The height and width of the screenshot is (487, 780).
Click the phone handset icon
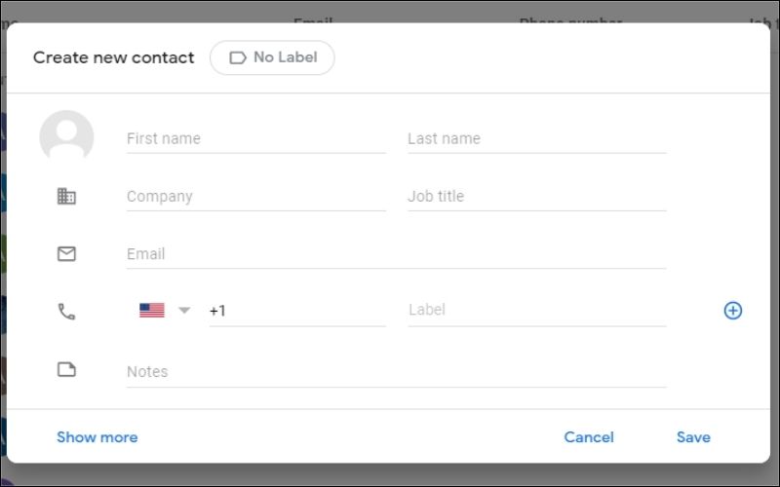tap(66, 312)
